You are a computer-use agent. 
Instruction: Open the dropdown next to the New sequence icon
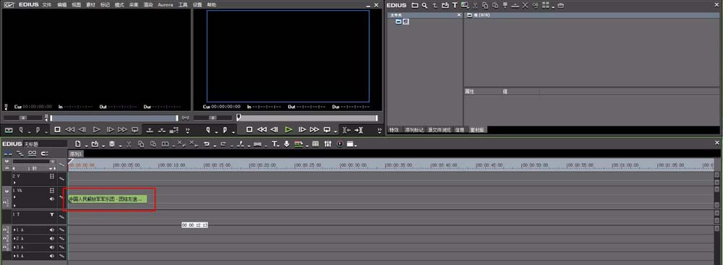coord(86,146)
